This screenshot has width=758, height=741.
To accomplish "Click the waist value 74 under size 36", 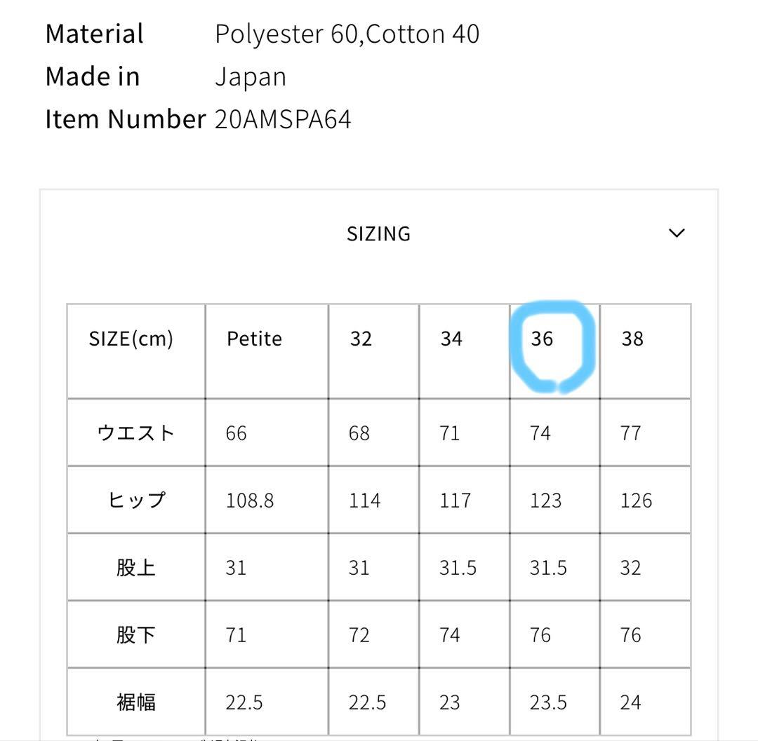I will [x=540, y=433].
